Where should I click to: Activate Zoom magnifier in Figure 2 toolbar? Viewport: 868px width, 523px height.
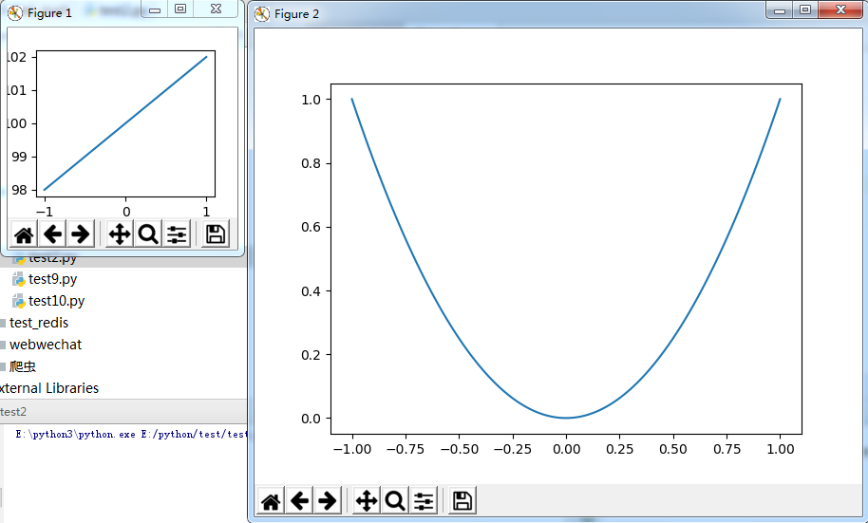pos(395,501)
